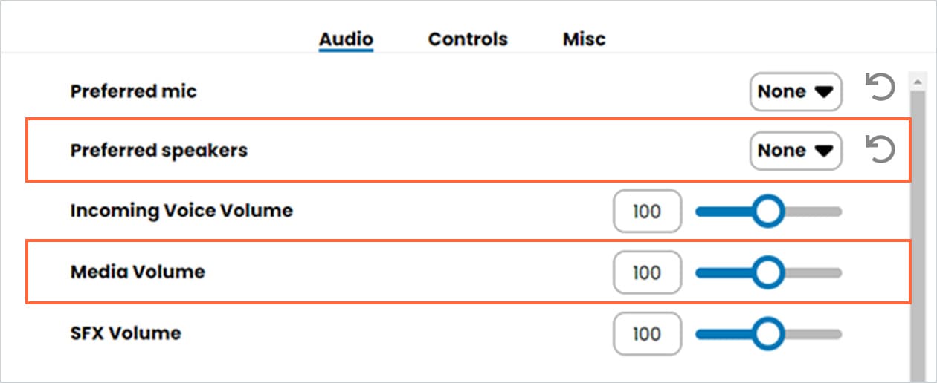Reset the Preferred mic setting

[880, 90]
